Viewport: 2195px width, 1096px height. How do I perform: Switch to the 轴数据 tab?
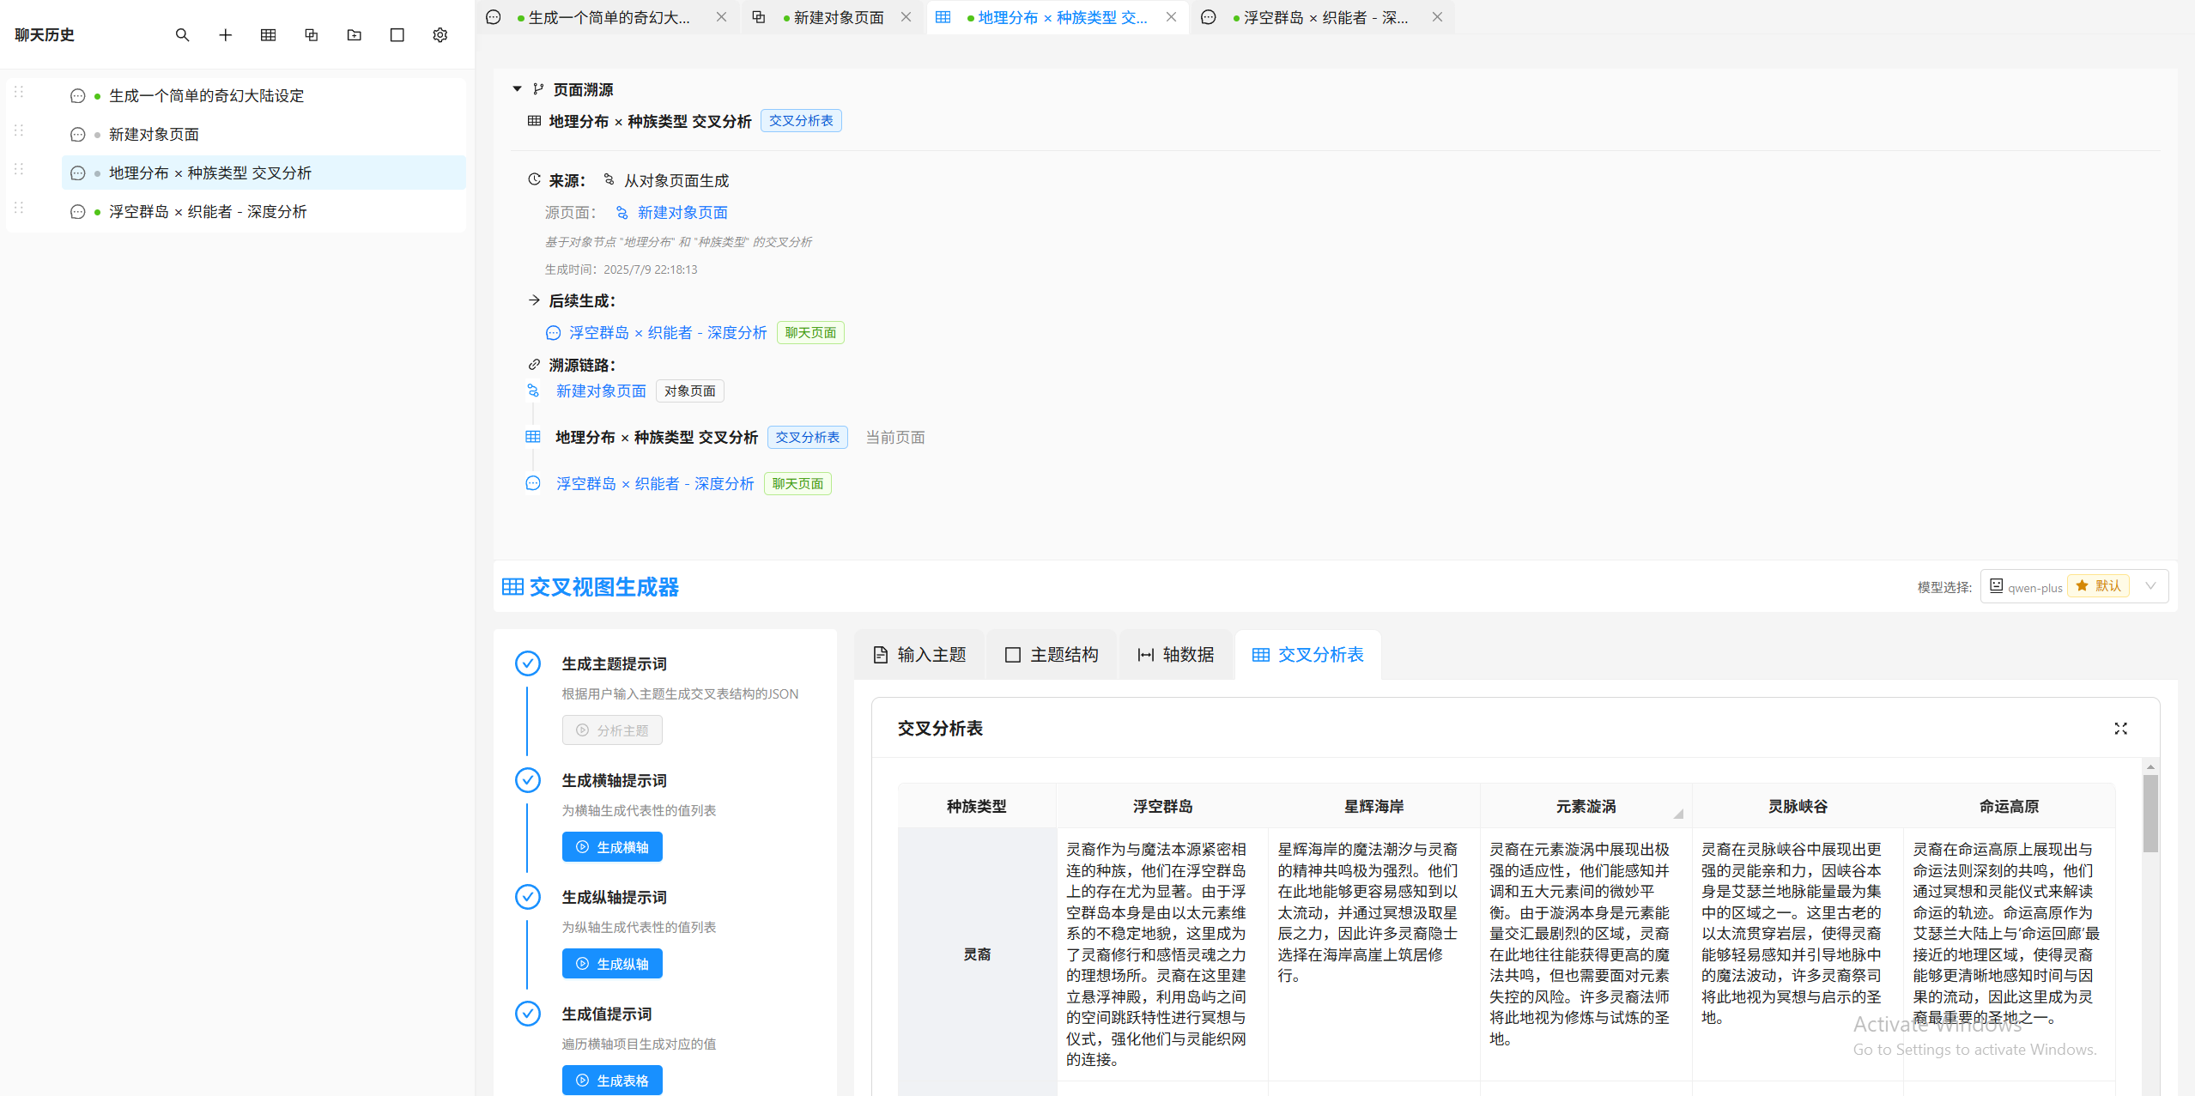click(1175, 655)
